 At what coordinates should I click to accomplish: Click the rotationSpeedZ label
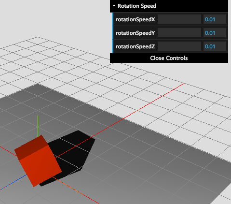[x=135, y=46]
